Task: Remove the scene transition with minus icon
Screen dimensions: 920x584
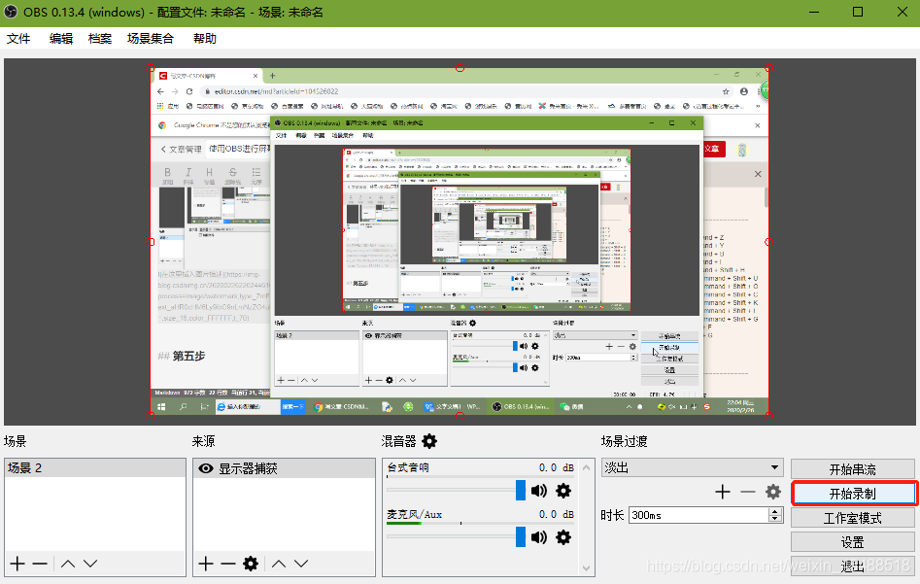Action: point(747,492)
